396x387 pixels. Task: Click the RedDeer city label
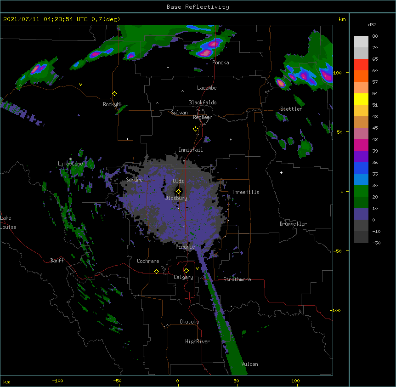(x=202, y=117)
